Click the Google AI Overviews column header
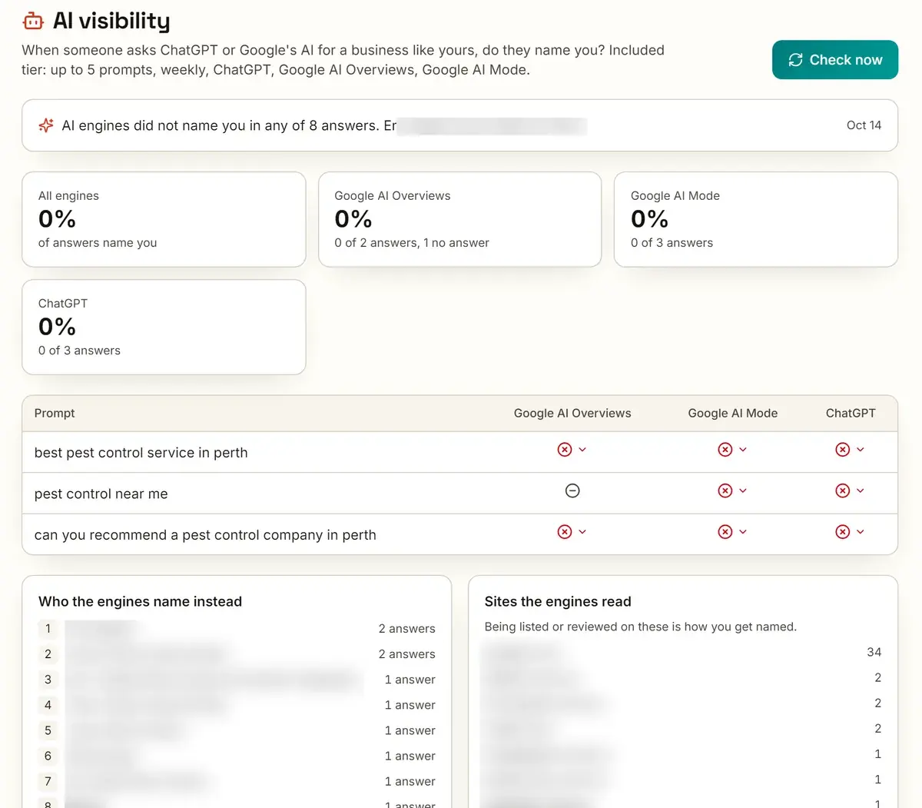This screenshot has width=922, height=808. 572,413
